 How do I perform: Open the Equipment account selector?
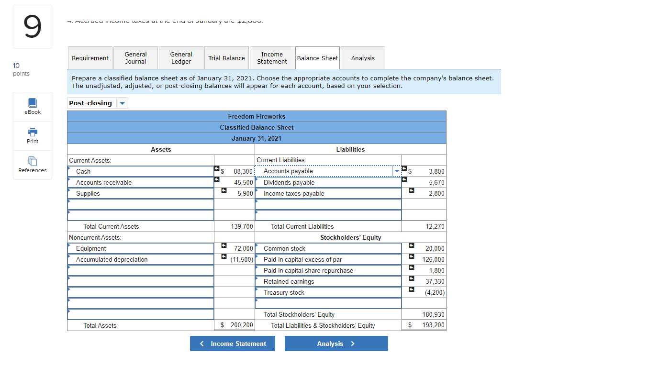coord(141,248)
